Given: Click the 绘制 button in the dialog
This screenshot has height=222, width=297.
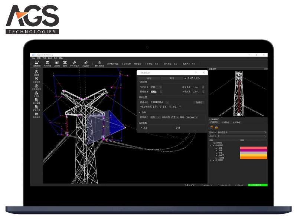Looking at the screenshot, I should click(x=149, y=78).
